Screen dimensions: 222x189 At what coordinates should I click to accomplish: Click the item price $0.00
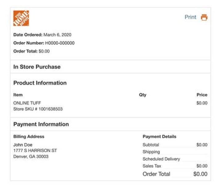[x=202, y=103]
